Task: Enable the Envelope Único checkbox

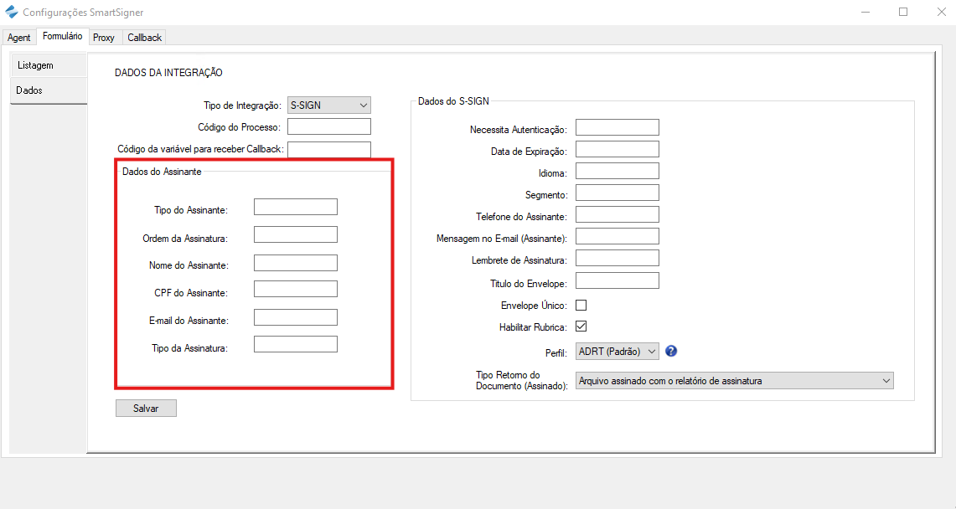Action: [x=581, y=306]
